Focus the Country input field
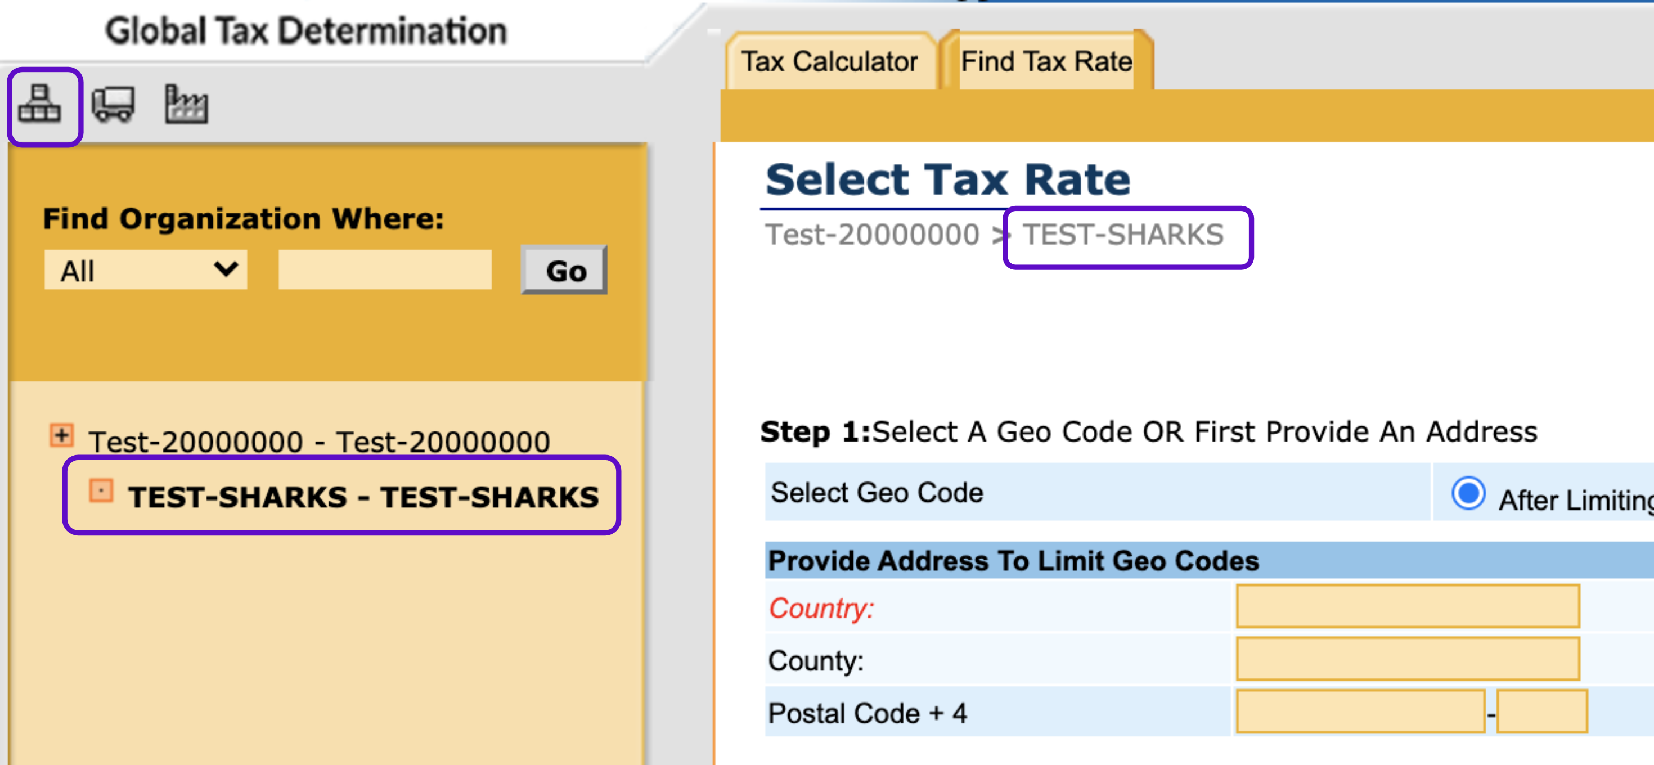This screenshot has width=1654, height=765. tap(1407, 606)
